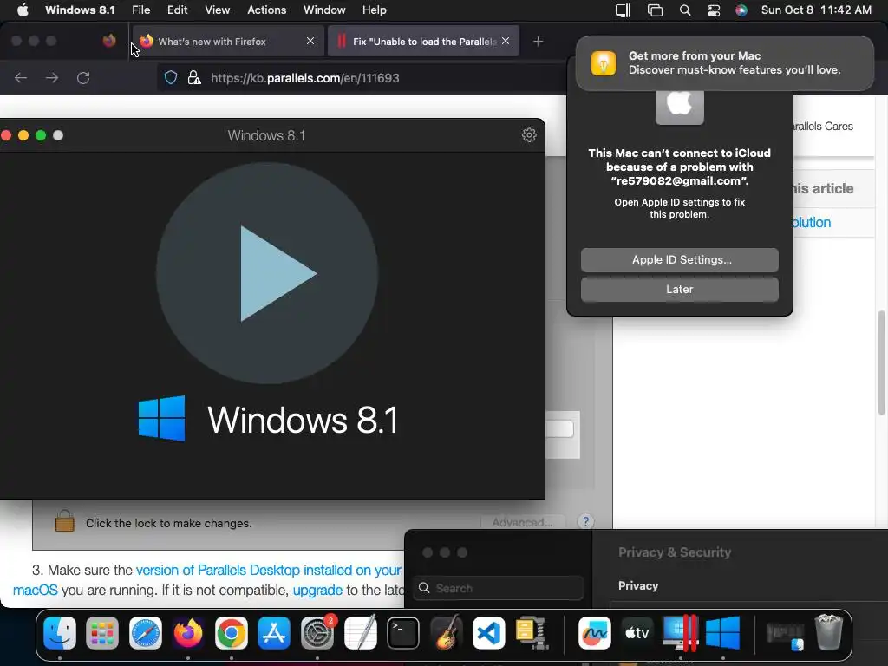Click the Windows 8.1 VM Dock icon
The width and height of the screenshot is (888, 666).
tap(723, 632)
